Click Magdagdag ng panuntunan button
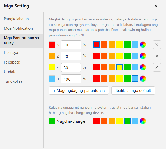This screenshot has height=149, width=166. click(x=79, y=90)
